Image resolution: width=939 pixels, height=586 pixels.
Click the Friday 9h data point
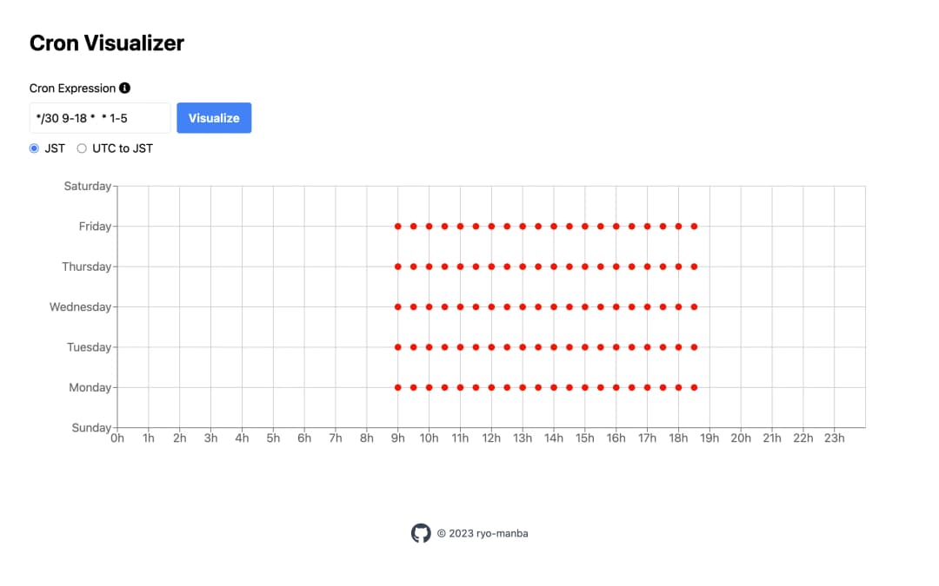click(398, 227)
